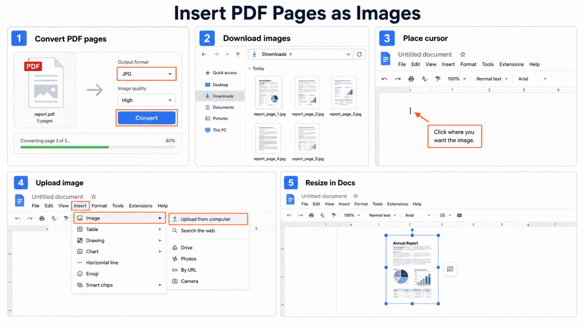
Task: Select report_page_2.jpg thumbnail
Action: coord(307,93)
